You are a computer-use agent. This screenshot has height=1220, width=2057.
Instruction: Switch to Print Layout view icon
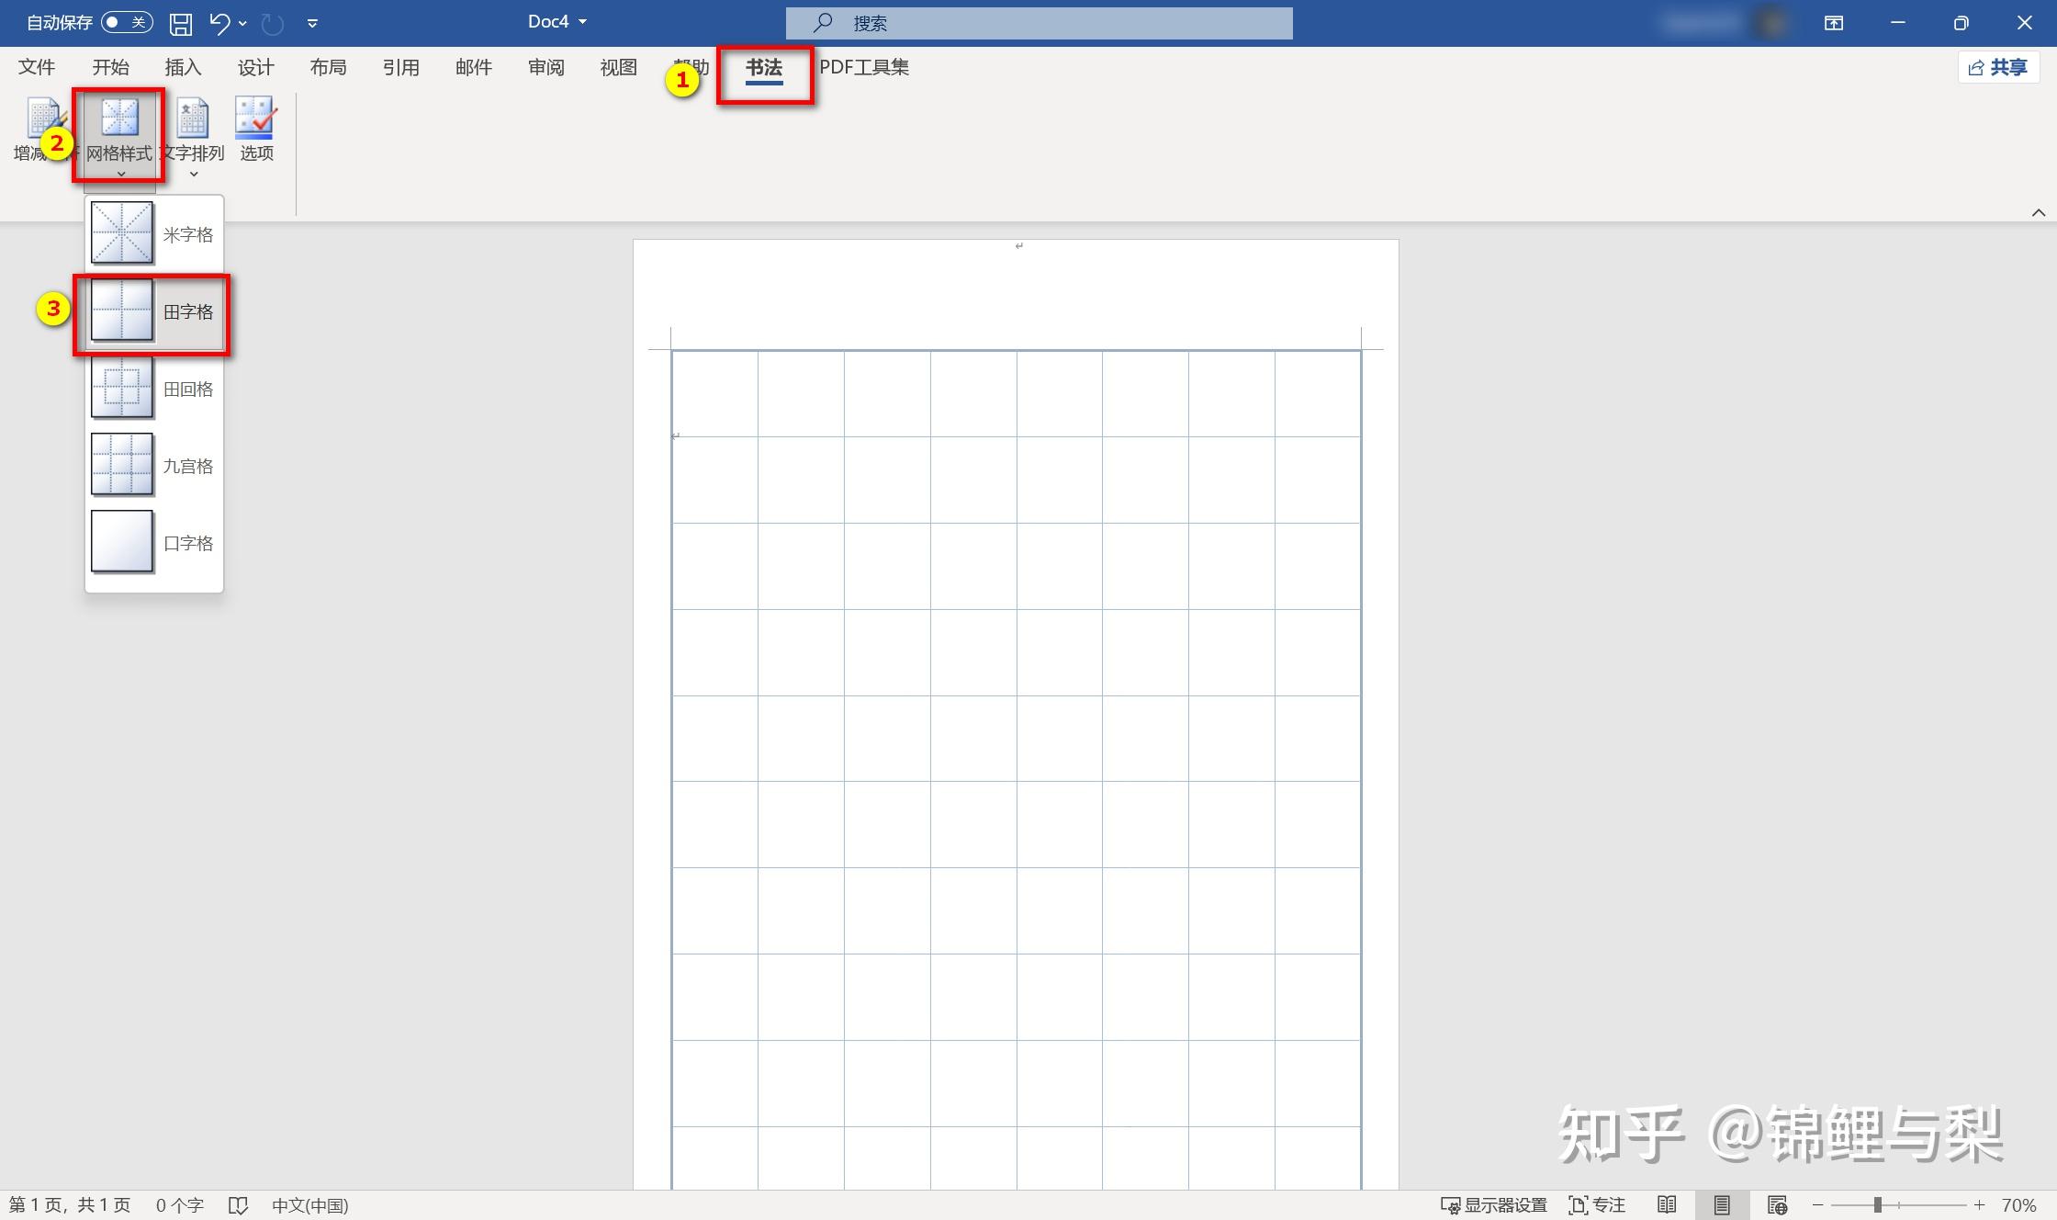(x=1722, y=1205)
